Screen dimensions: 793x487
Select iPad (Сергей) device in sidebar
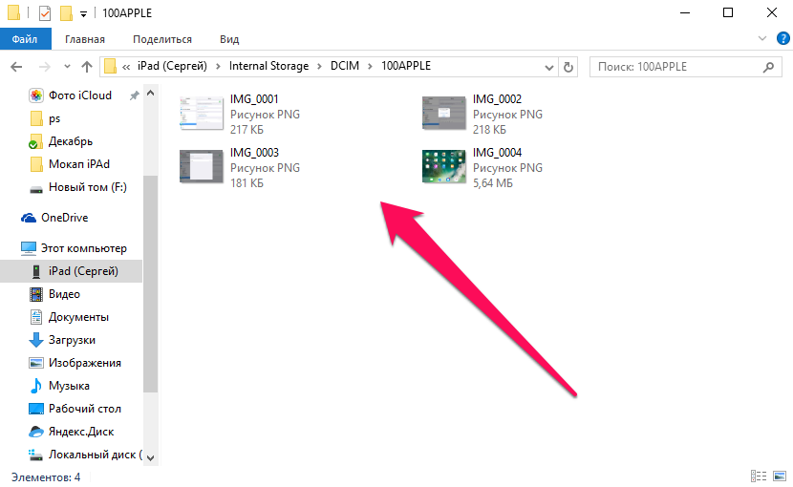pos(71,271)
